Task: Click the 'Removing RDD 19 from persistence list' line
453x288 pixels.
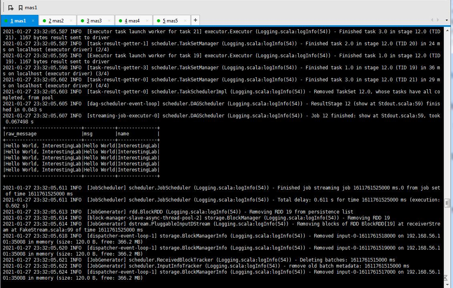Action: [178, 212]
